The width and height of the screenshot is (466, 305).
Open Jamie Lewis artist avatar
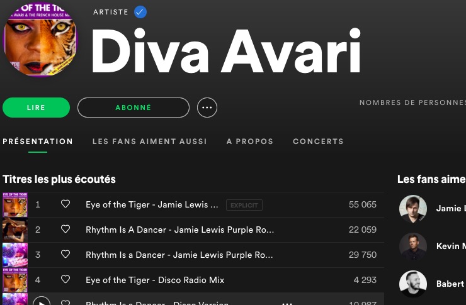(413, 209)
